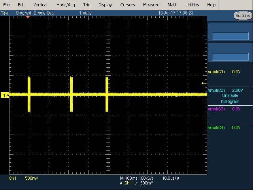Click the upper blue readout field
Screen dimensions: 253x190
230,36
